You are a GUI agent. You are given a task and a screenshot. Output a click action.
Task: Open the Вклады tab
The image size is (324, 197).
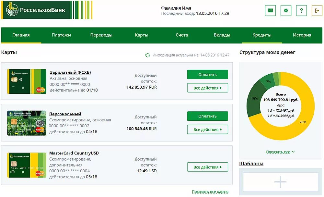pos(222,35)
